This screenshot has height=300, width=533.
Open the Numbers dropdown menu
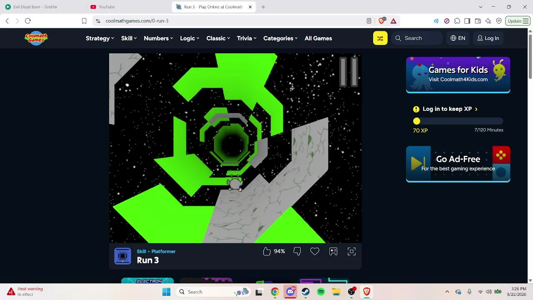click(158, 38)
